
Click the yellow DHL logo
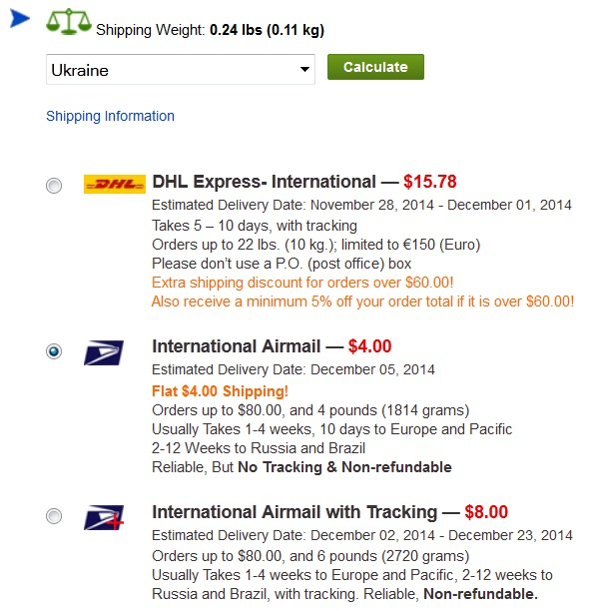[x=115, y=184]
